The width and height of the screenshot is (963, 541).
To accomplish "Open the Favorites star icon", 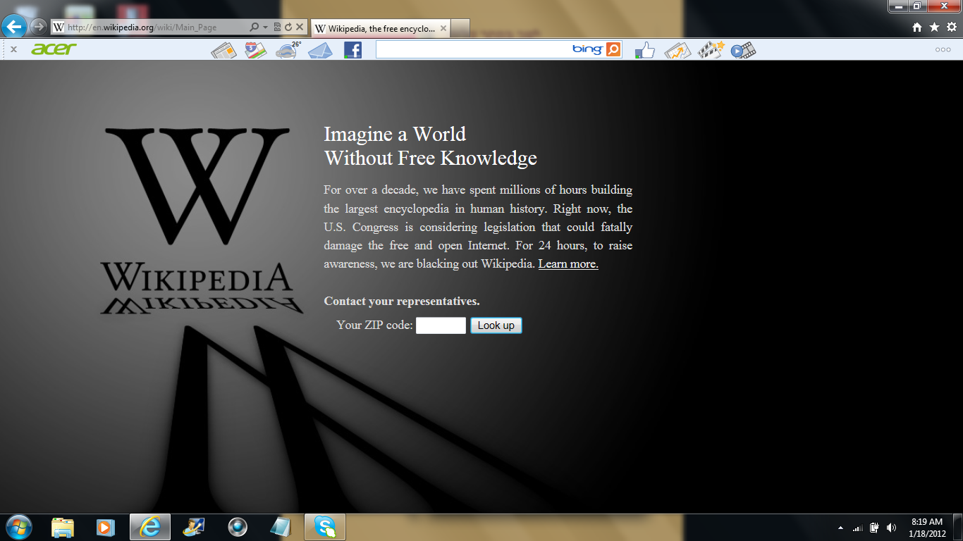I will point(934,27).
